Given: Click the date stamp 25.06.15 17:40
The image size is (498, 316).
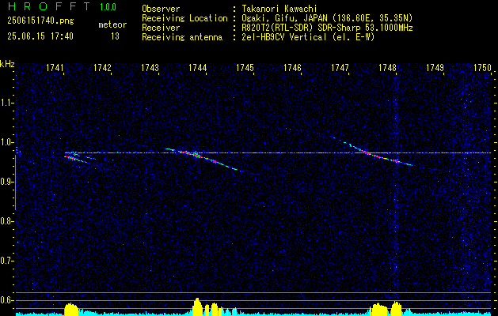Looking at the screenshot, I should coord(40,36).
